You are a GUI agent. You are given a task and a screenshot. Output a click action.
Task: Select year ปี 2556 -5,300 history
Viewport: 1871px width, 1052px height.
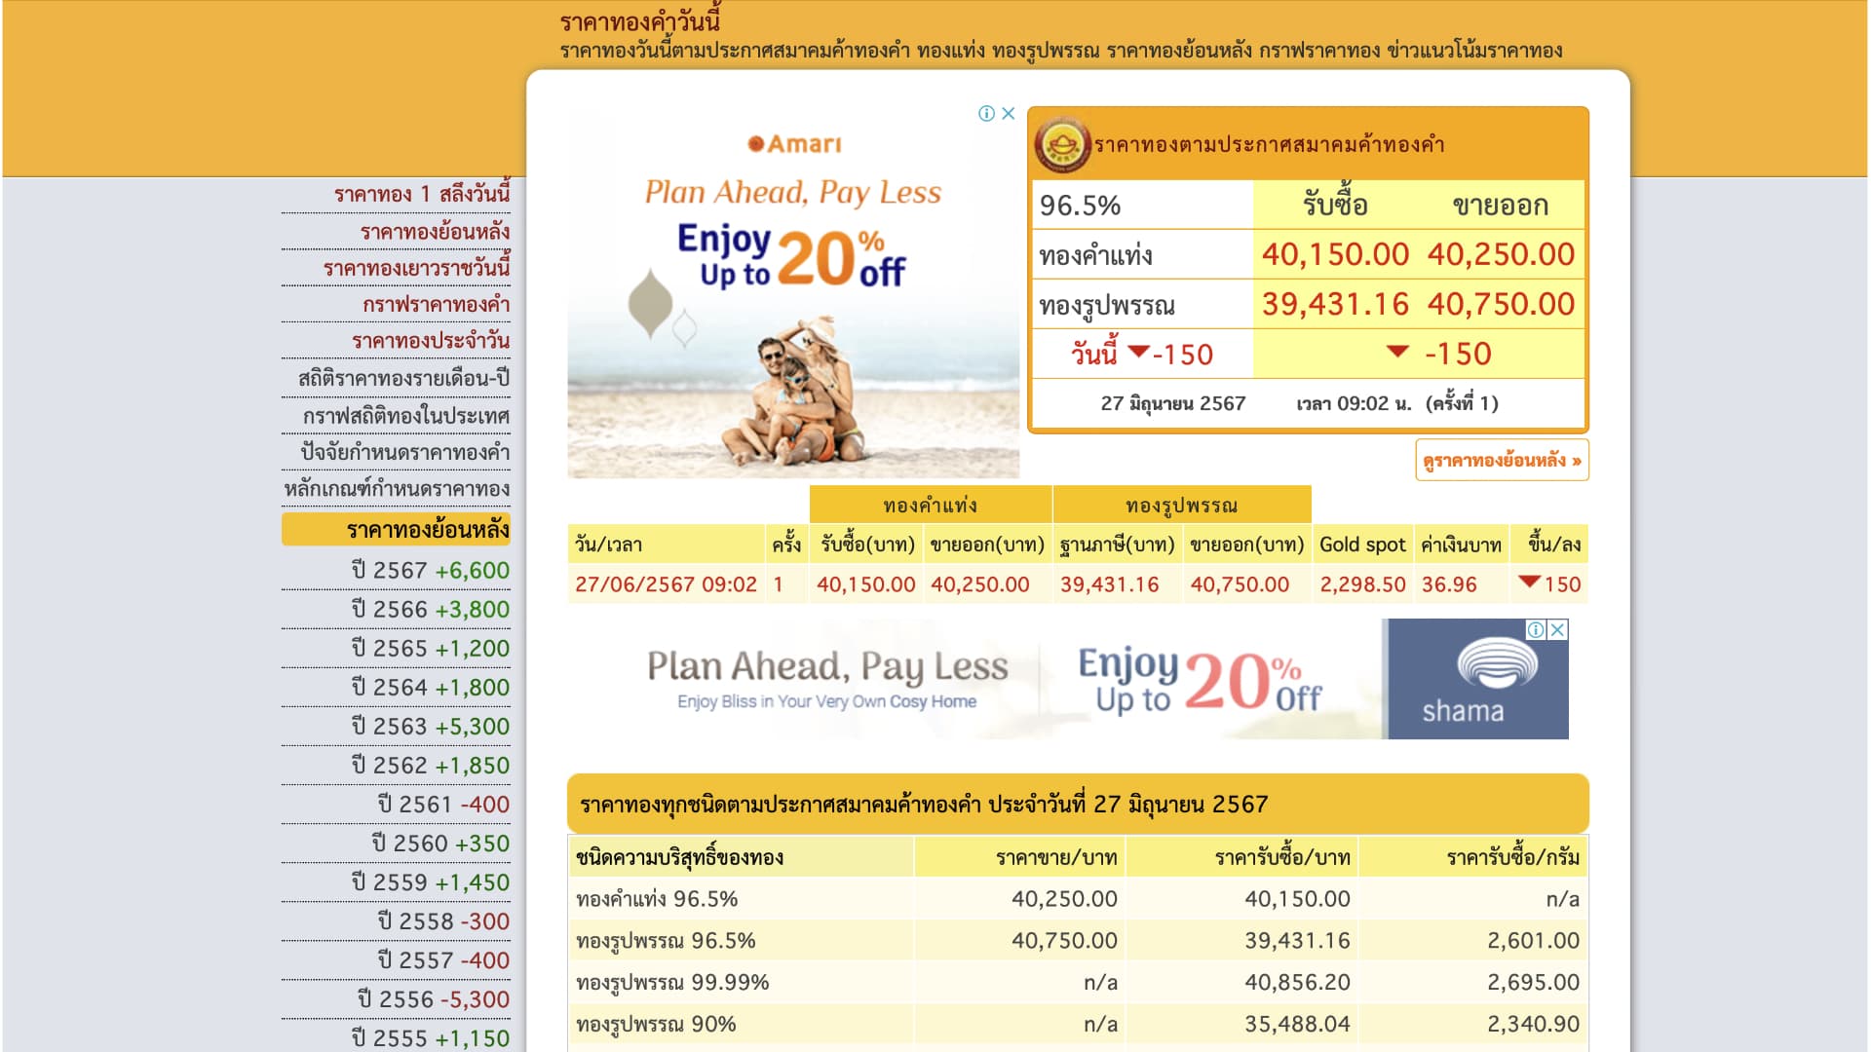433,999
